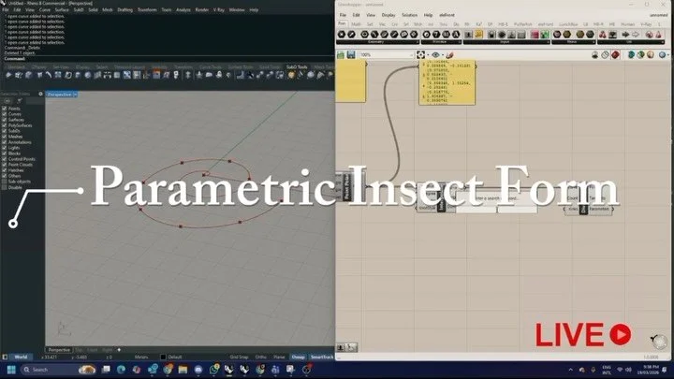Screen dimensions: 674x379
Task: Switch to Grasshopper wireframe preview
Action: point(606,55)
